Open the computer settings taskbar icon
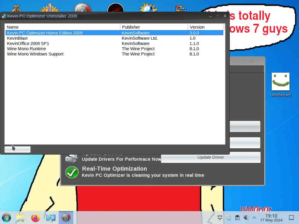 [x=51, y=218]
